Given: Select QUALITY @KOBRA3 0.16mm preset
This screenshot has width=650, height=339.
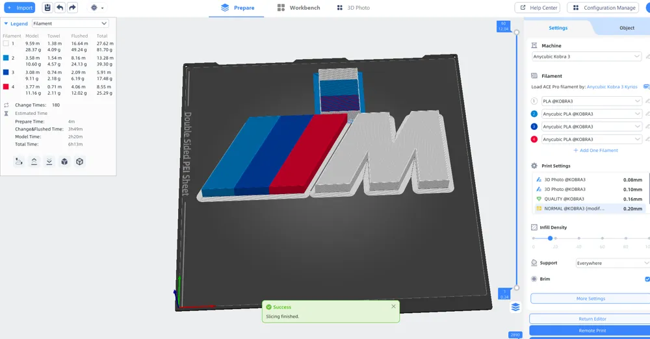Looking at the screenshot, I should tap(590, 199).
